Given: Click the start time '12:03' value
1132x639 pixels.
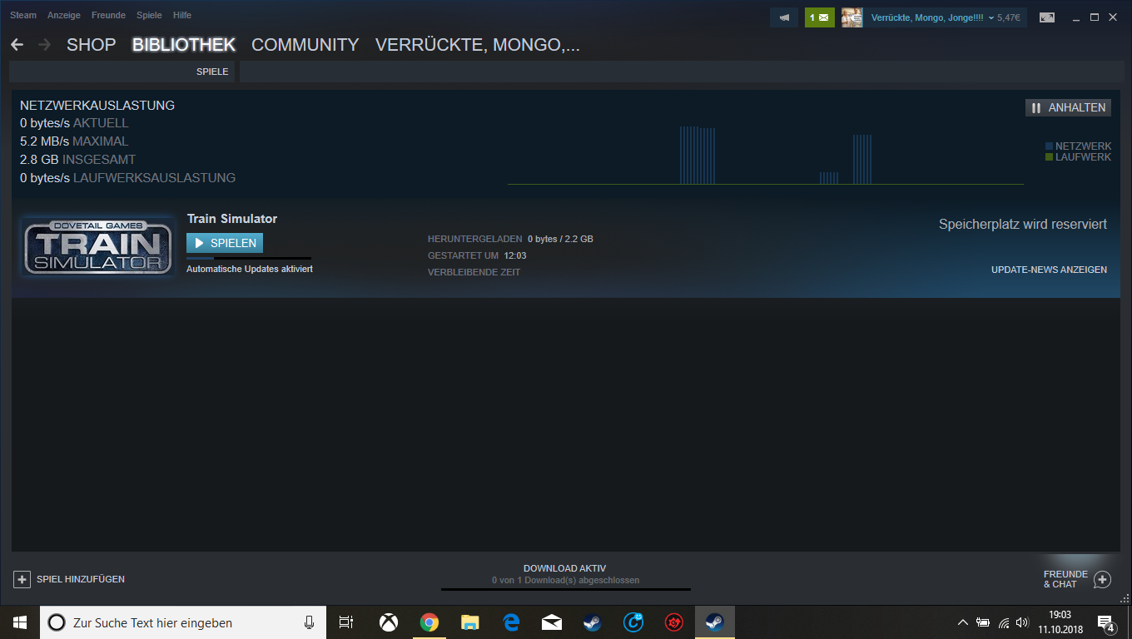Looking at the screenshot, I should (515, 255).
